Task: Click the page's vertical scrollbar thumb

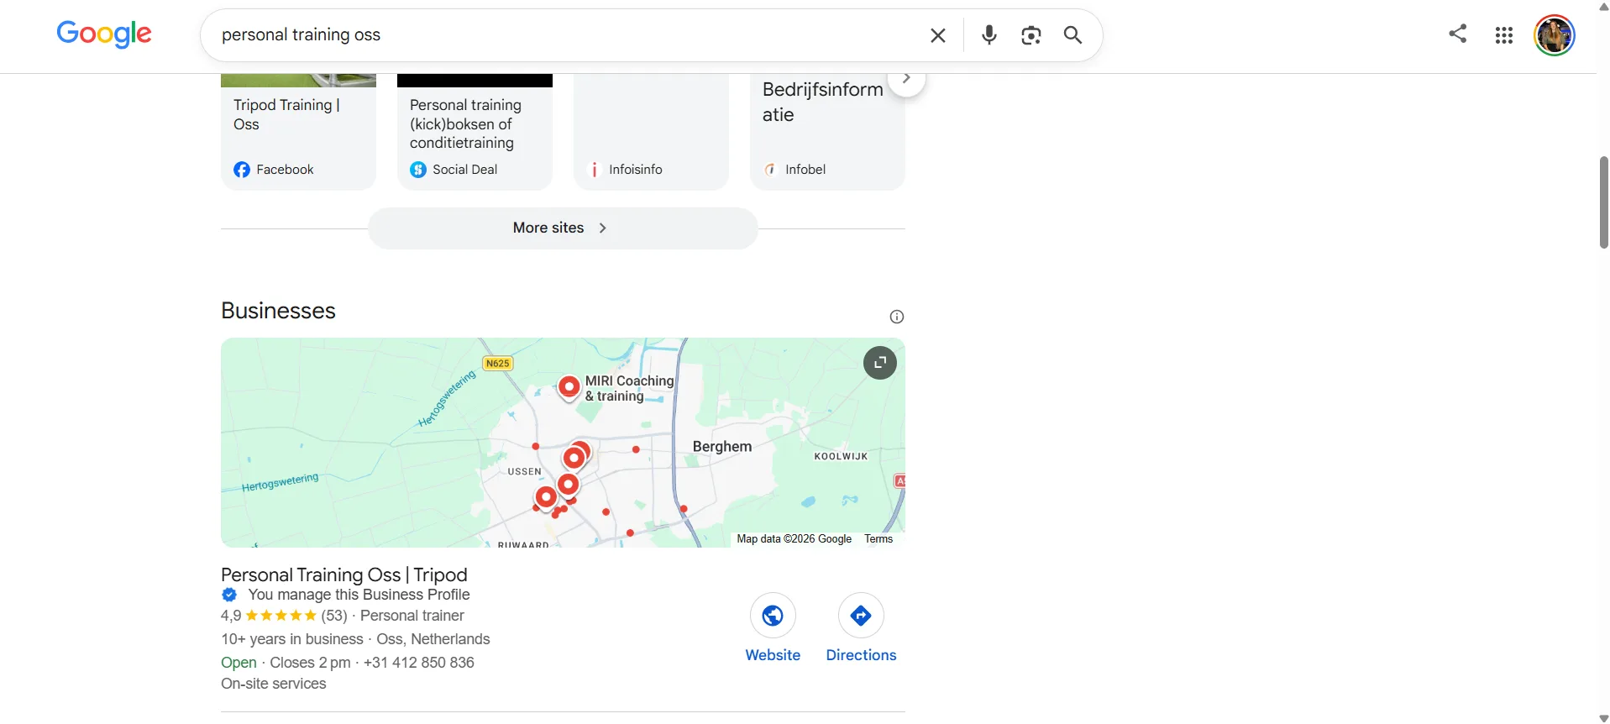Action: (x=1604, y=202)
